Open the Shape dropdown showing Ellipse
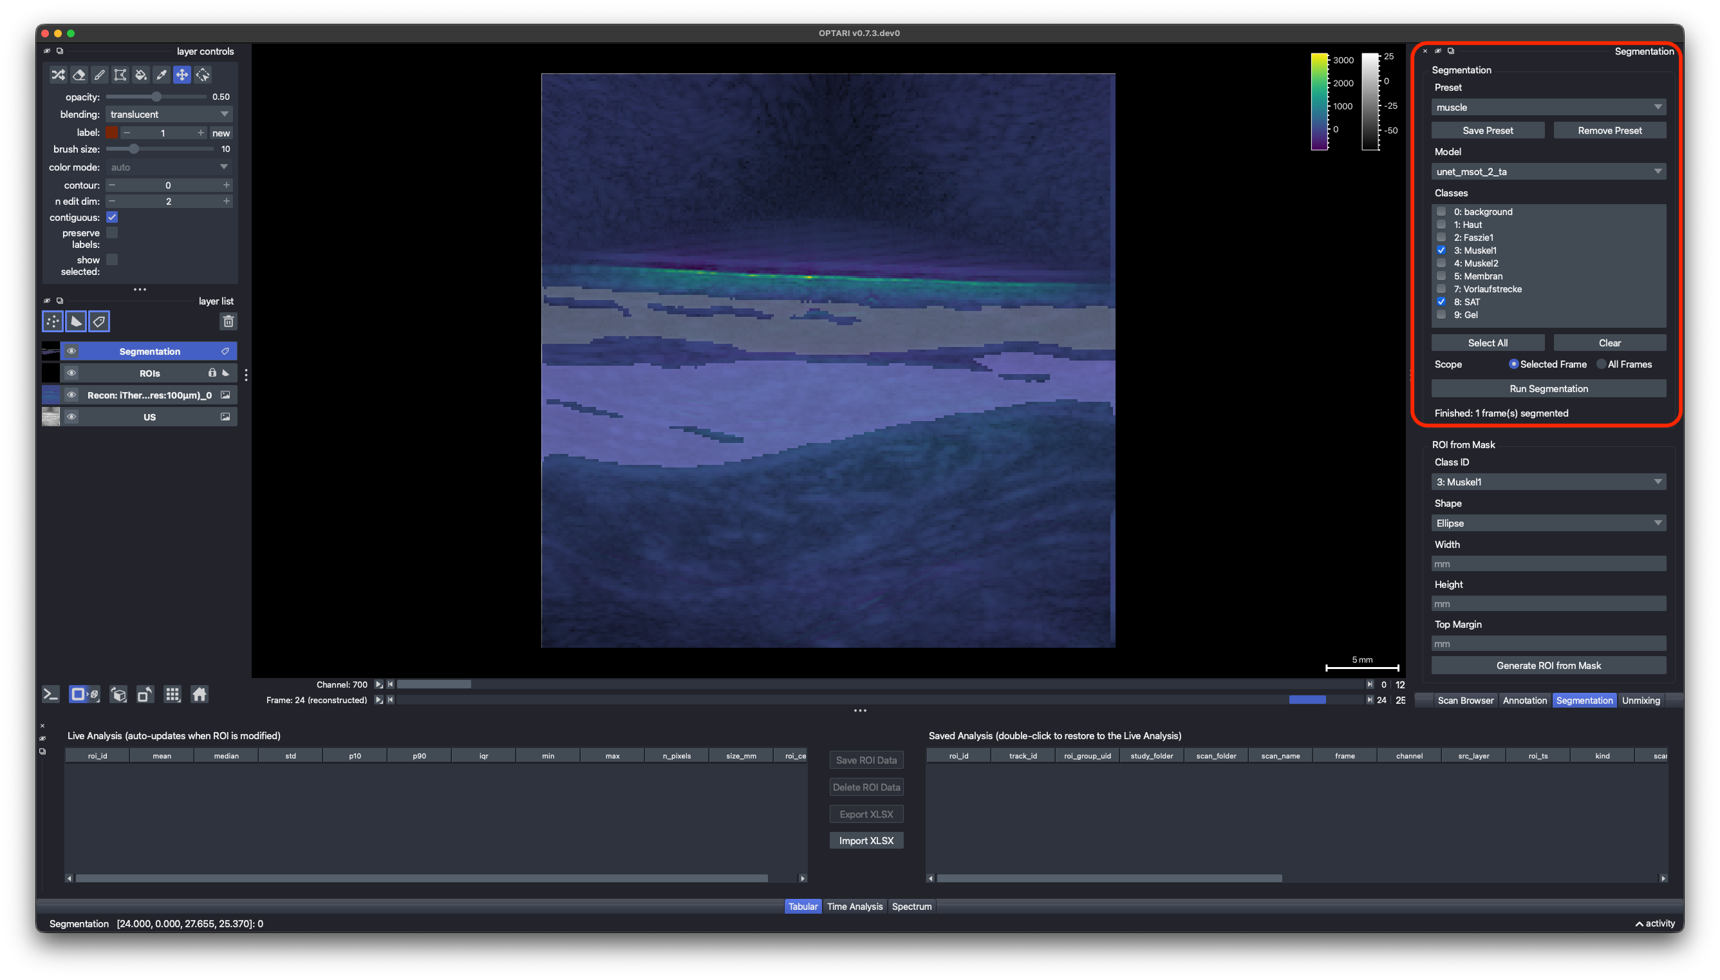 click(x=1549, y=523)
